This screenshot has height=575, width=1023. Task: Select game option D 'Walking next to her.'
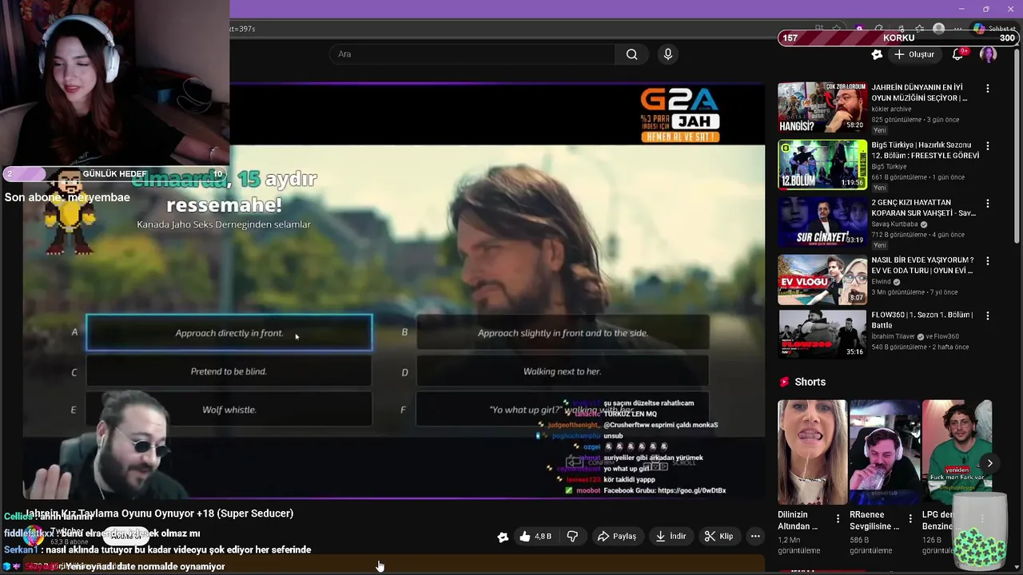563,371
